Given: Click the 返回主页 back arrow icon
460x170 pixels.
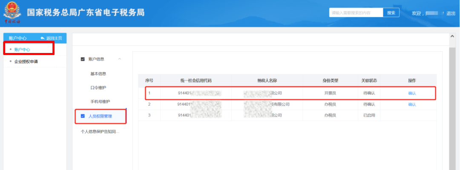Looking at the screenshot, I should click(42, 38).
